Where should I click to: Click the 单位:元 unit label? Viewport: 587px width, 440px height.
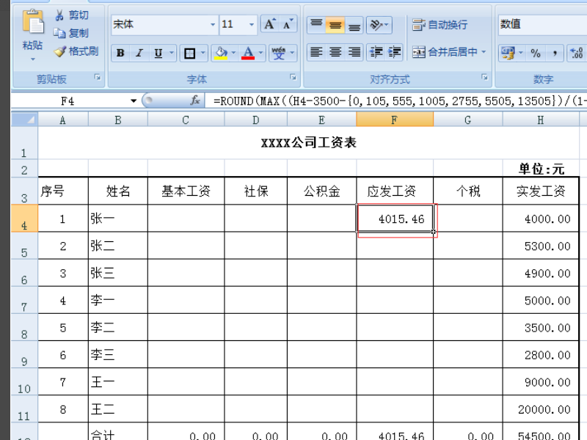click(x=541, y=169)
